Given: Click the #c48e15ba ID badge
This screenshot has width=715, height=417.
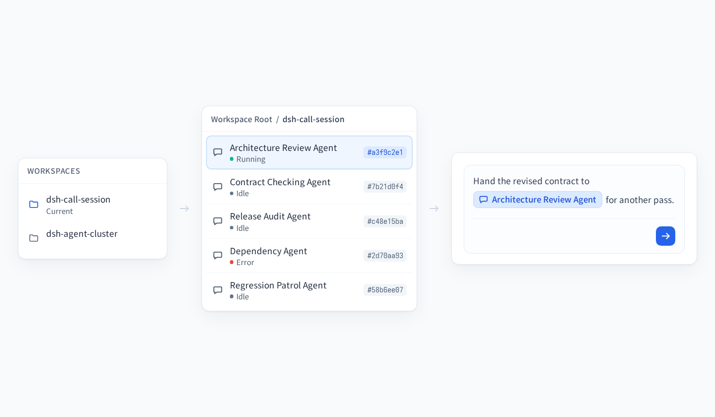Looking at the screenshot, I should pyautogui.click(x=385, y=221).
